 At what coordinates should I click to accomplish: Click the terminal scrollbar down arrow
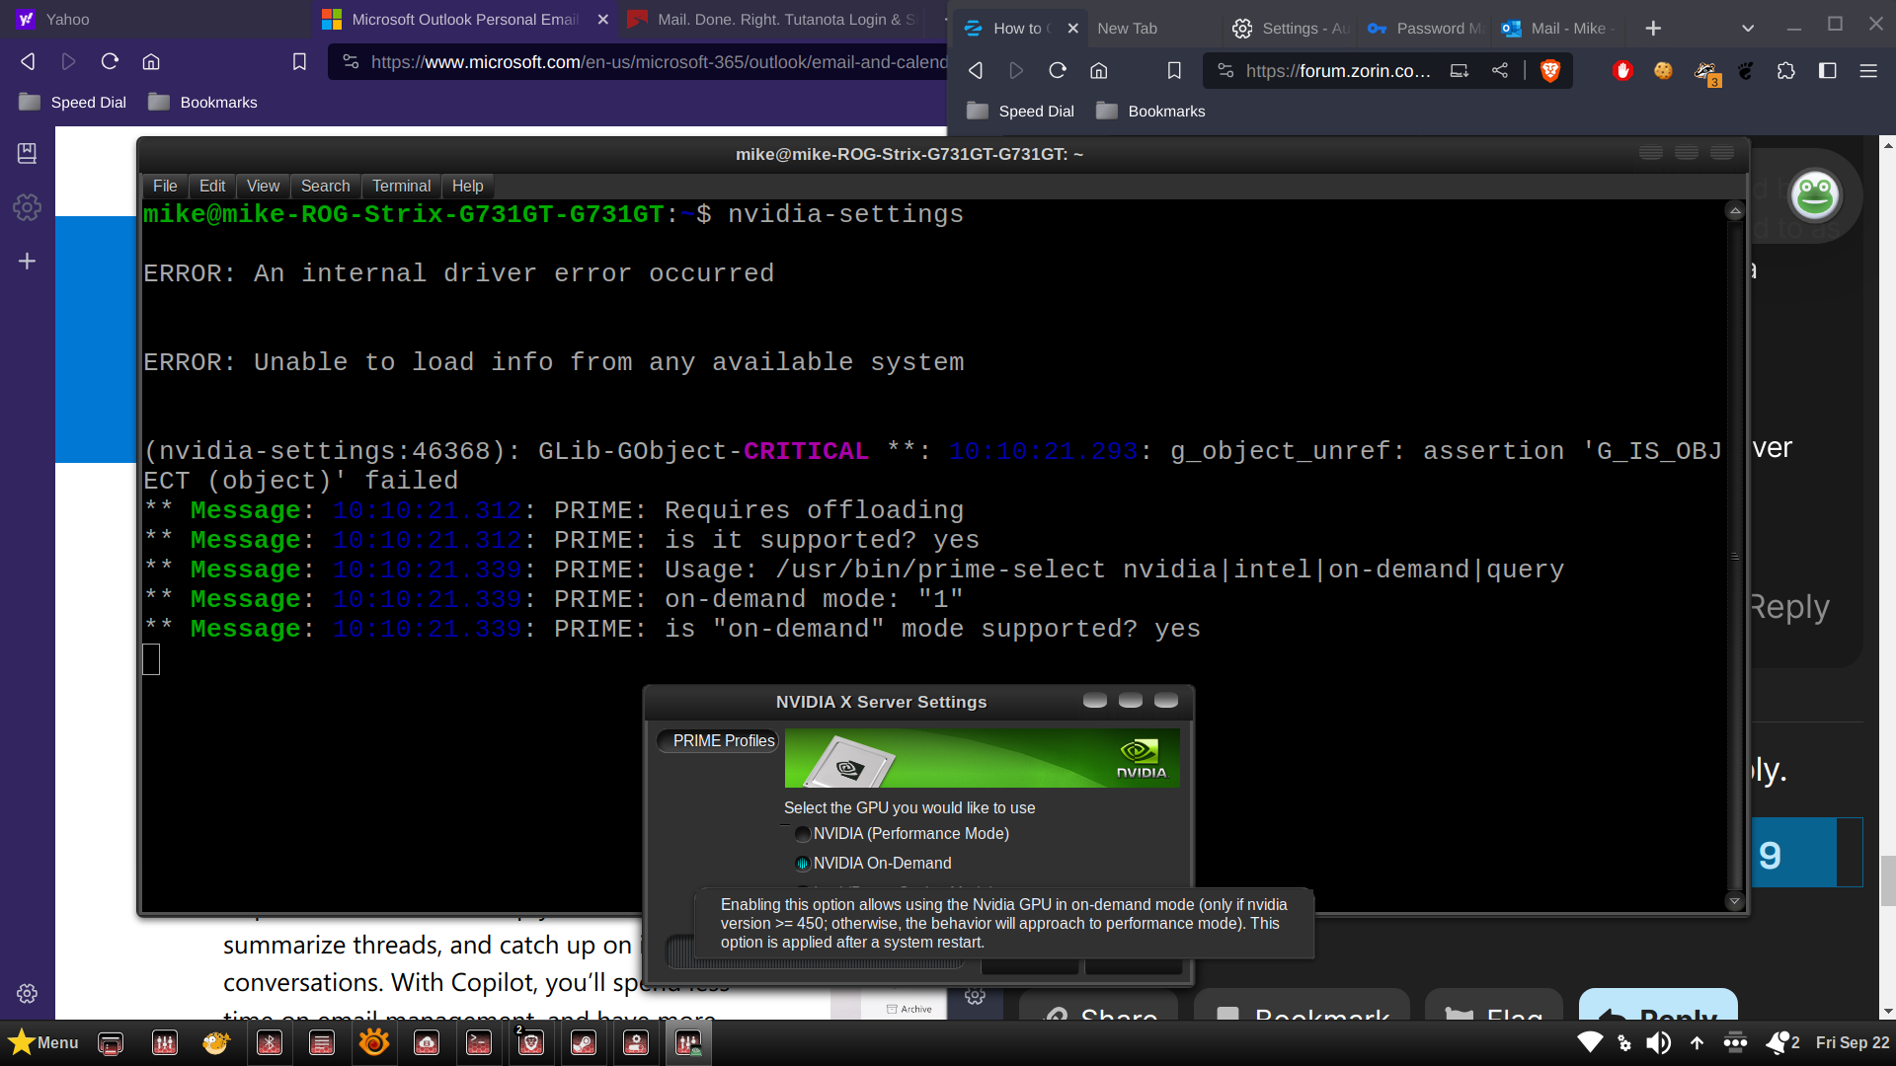(1735, 900)
